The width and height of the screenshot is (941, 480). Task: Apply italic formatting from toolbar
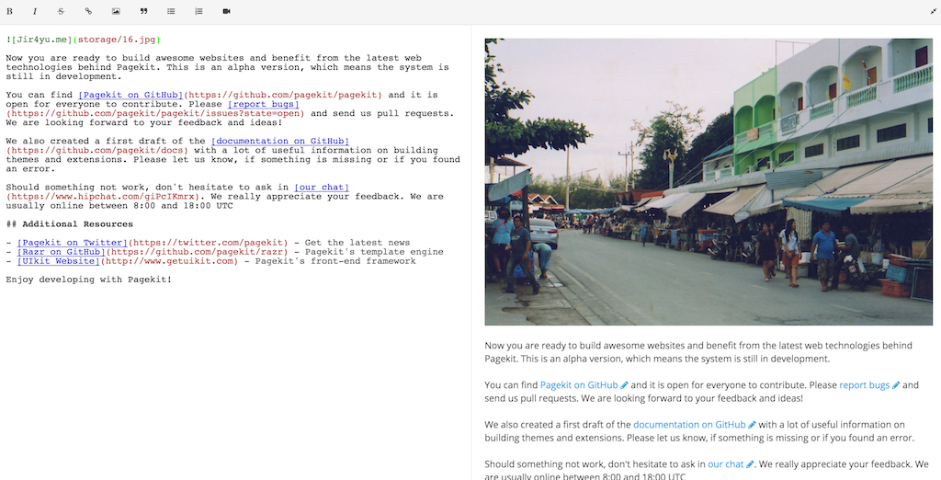click(35, 11)
